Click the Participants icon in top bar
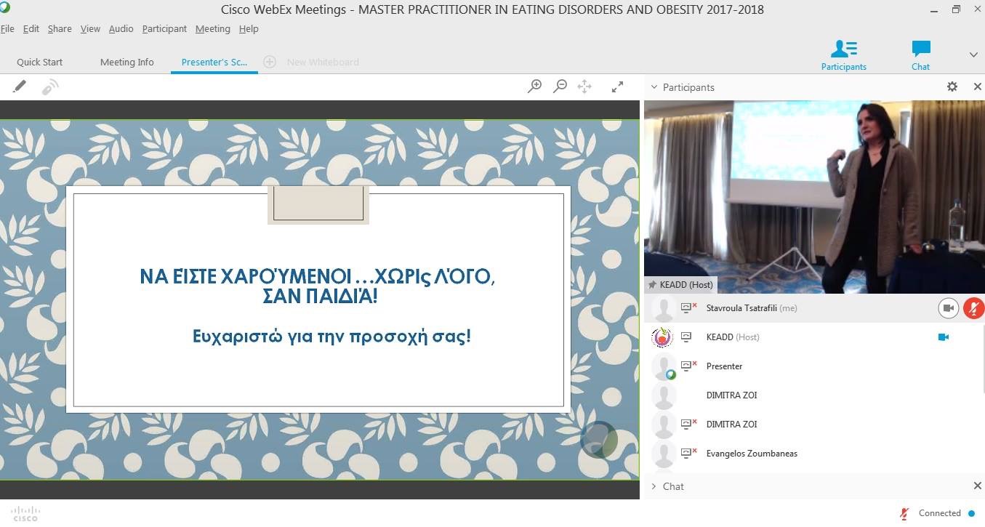Viewport: 985px width, 527px height. tap(843, 55)
